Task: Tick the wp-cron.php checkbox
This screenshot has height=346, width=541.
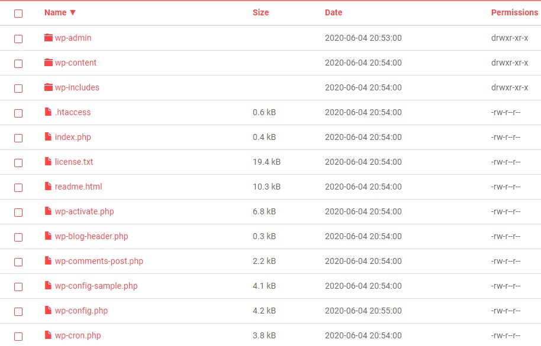Action: click(18, 337)
